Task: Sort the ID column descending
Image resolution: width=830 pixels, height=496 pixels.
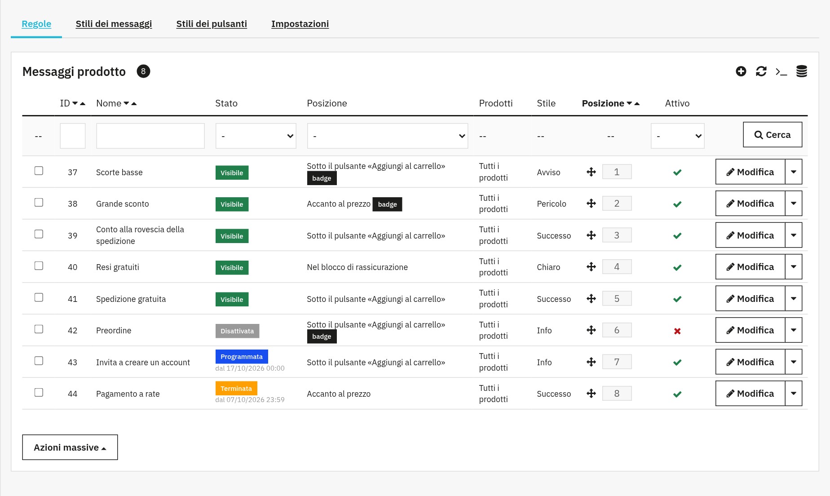Action: click(75, 103)
